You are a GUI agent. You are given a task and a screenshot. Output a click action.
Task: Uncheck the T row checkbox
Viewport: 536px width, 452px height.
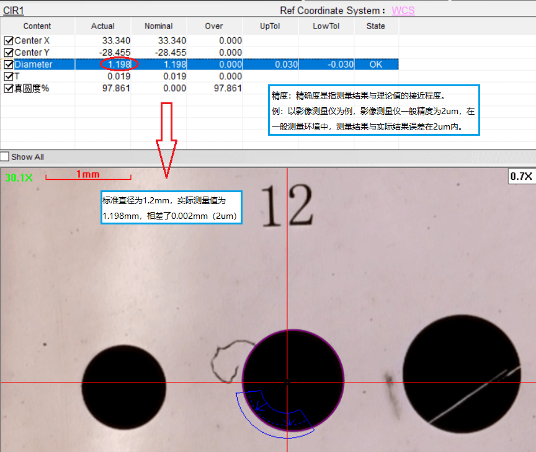coord(9,76)
